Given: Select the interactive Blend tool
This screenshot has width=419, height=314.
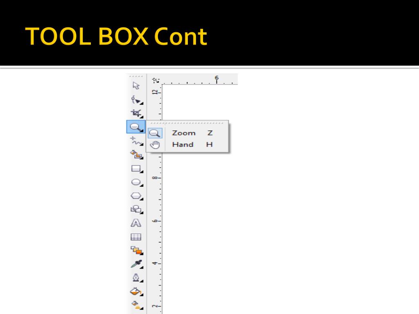Looking at the screenshot, I should click(x=137, y=250).
